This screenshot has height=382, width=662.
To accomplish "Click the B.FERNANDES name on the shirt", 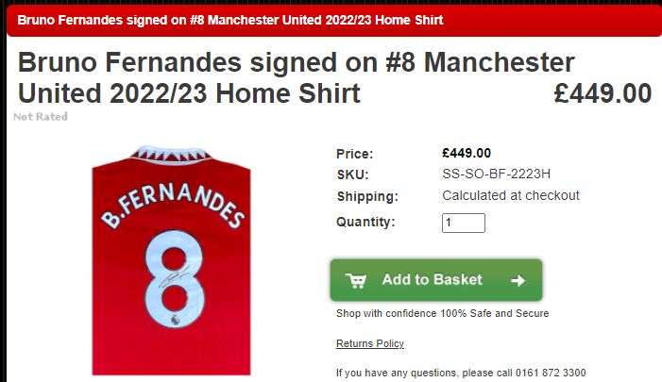I will (172, 207).
